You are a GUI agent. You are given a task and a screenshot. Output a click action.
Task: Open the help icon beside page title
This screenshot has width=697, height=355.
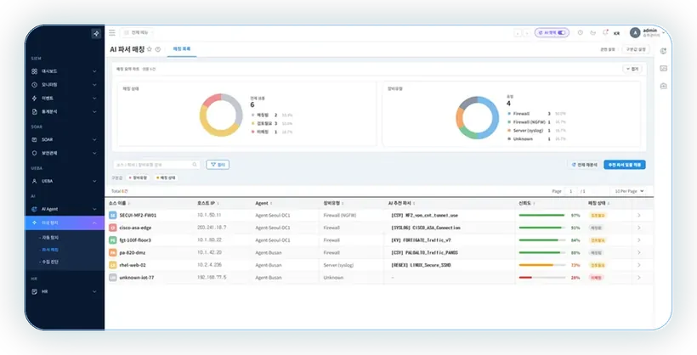(158, 49)
